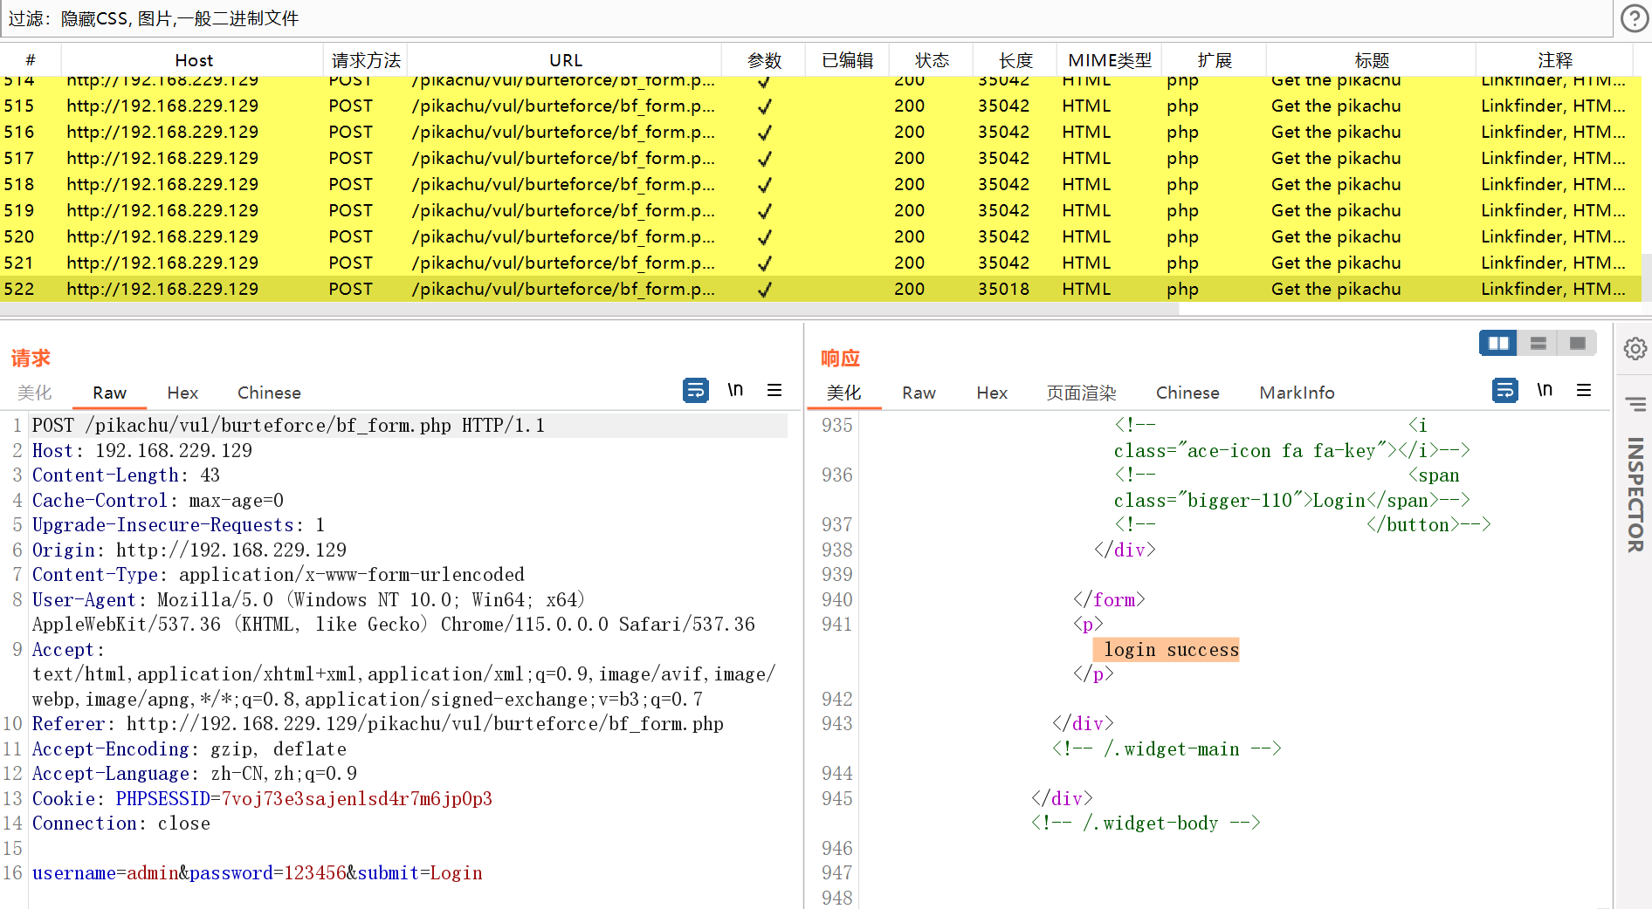Image resolution: width=1652 pixels, height=909 pixels.
Task: Select history row number 518
Action: pos(821,184)
